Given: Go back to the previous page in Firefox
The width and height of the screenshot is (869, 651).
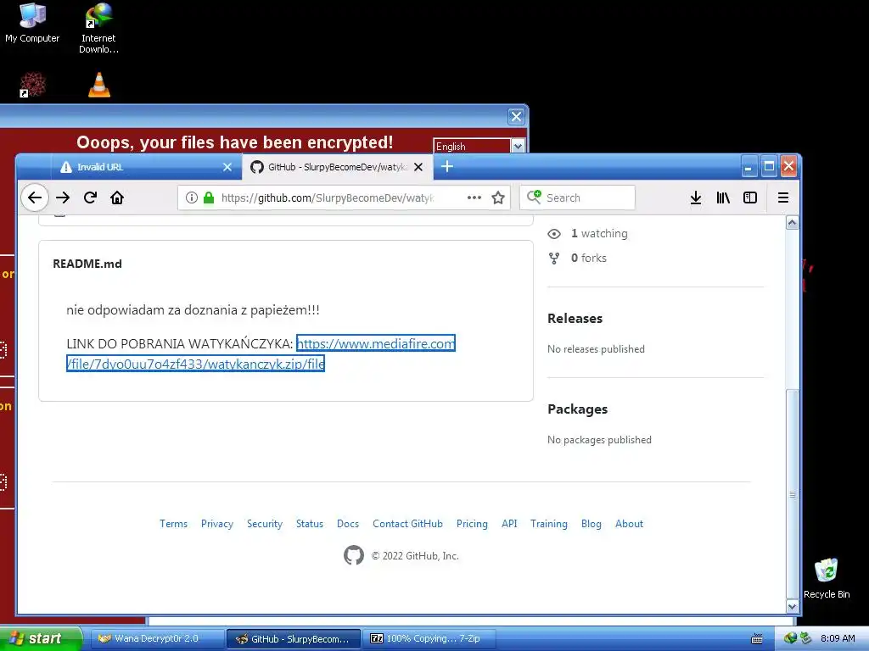Looking at the screenshot, I should point(34,198).
